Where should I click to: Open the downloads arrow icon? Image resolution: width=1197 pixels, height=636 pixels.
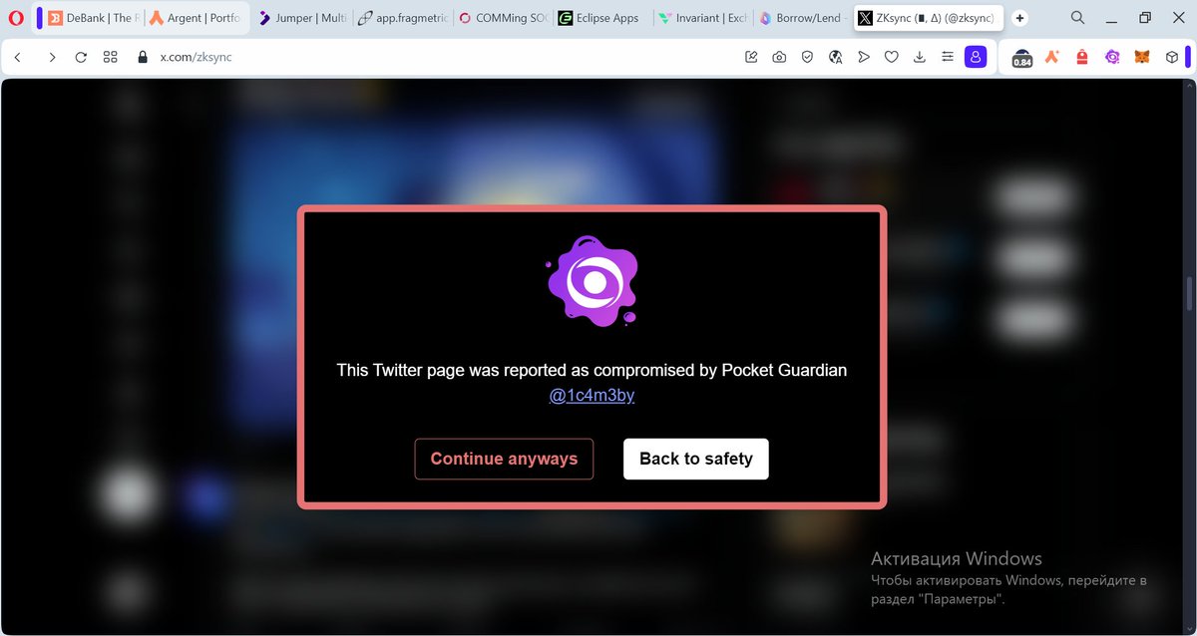point(920,58)
